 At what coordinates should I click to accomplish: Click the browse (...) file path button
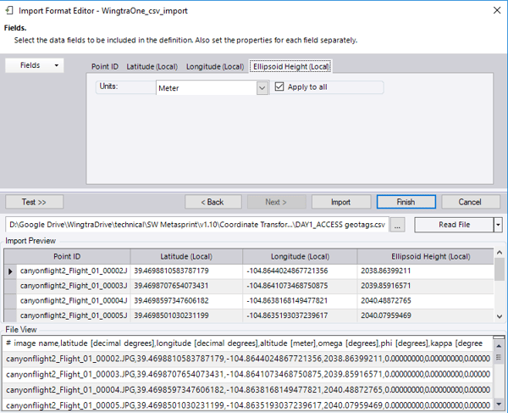399,225
